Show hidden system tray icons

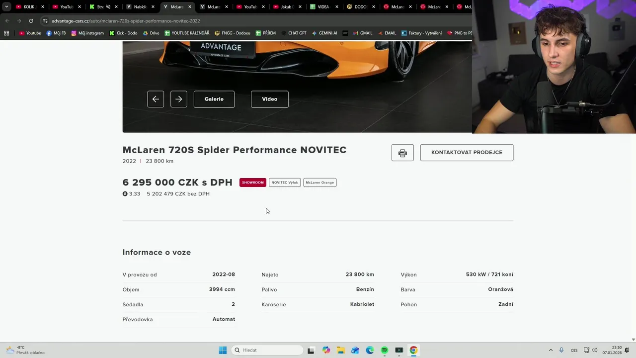pos(551,350)
